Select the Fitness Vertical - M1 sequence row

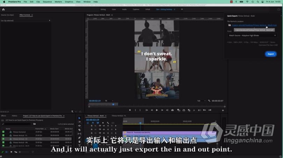pos(37,142)
